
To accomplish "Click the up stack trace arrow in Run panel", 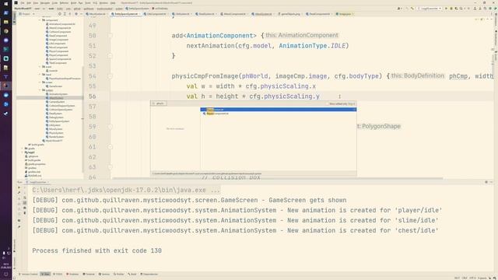I will 25,188.
